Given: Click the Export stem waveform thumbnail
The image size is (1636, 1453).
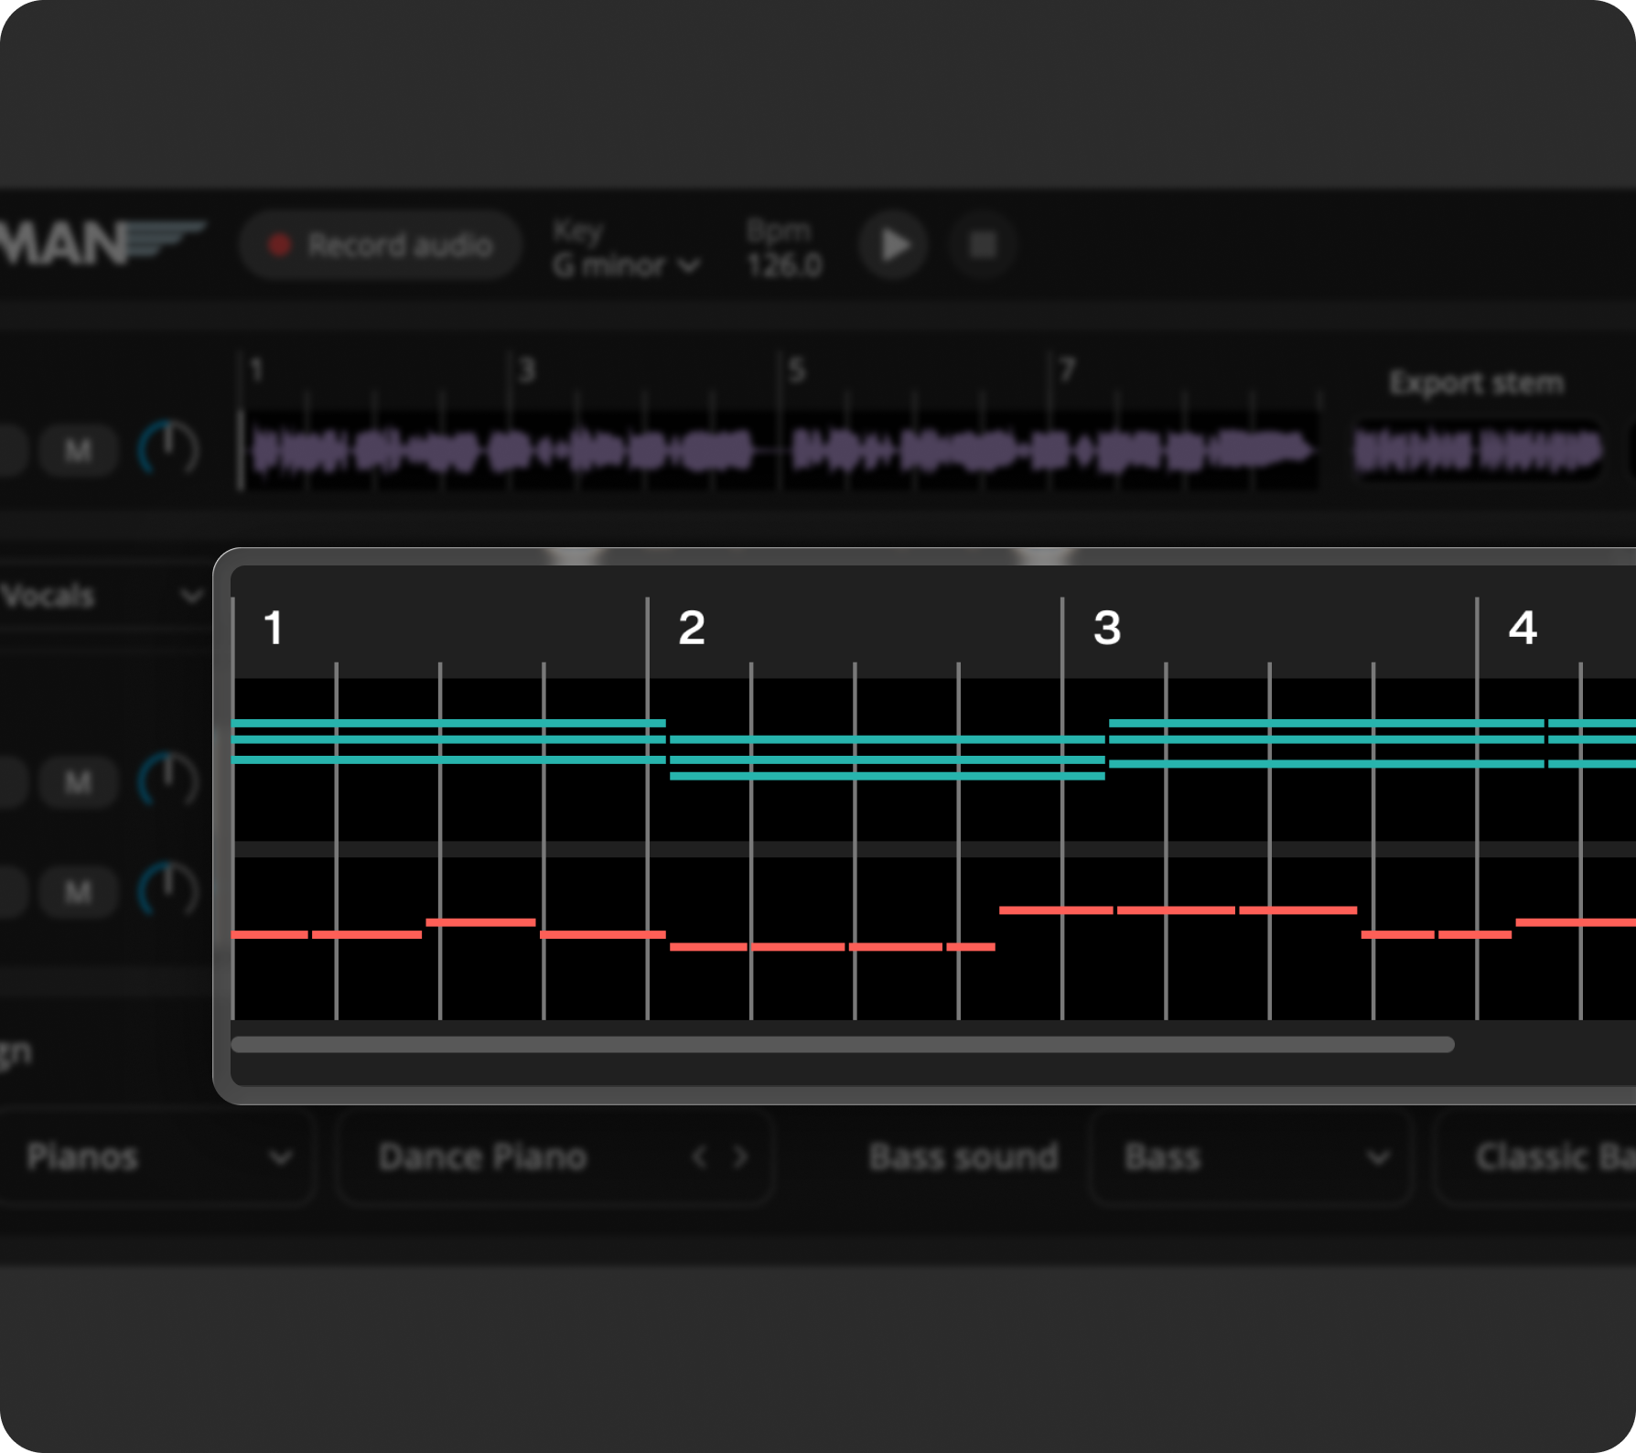Looking at the screenshot, I should pos(1477,450).
